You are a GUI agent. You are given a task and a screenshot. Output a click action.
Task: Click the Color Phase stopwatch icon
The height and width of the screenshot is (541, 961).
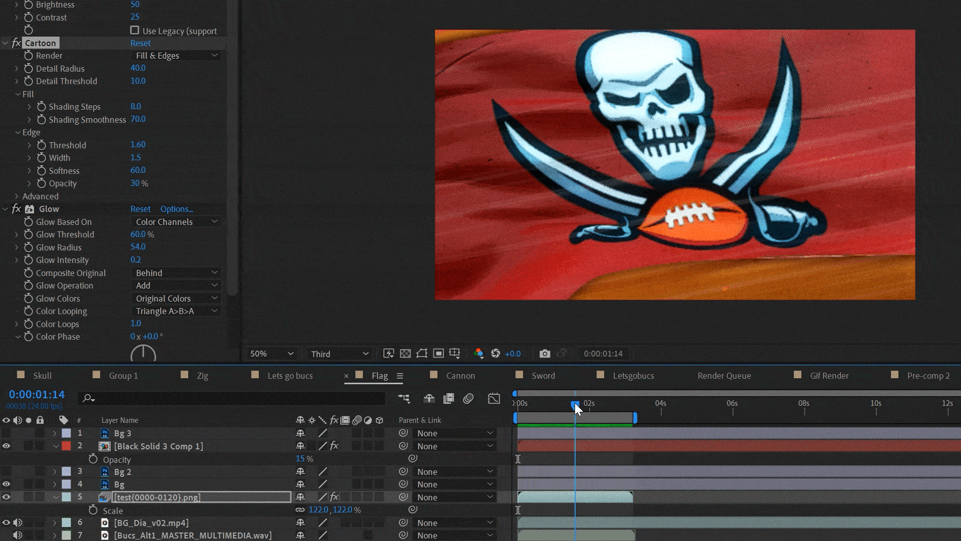coord(29,337)
